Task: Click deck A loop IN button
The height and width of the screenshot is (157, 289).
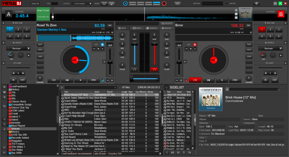Action: (13, 80)
